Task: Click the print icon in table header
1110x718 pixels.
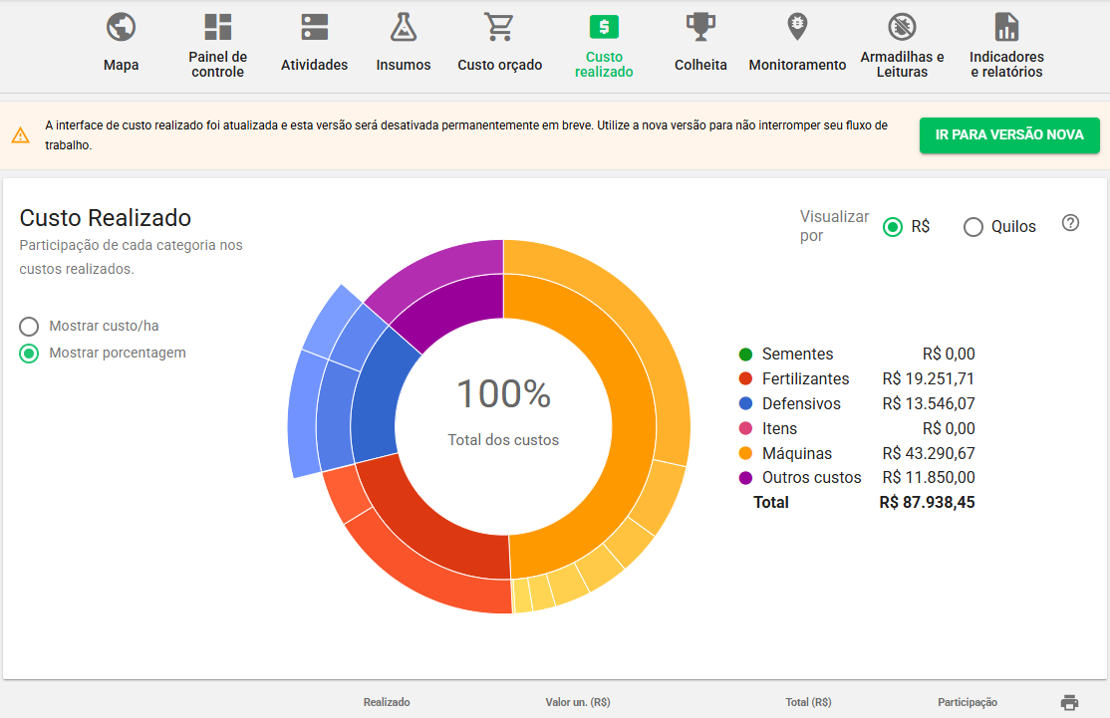Action: coord(1069,702)
